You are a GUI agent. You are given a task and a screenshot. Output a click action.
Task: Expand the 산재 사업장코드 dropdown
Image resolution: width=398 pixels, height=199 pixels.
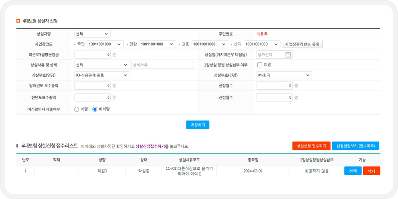pos(262,44)
